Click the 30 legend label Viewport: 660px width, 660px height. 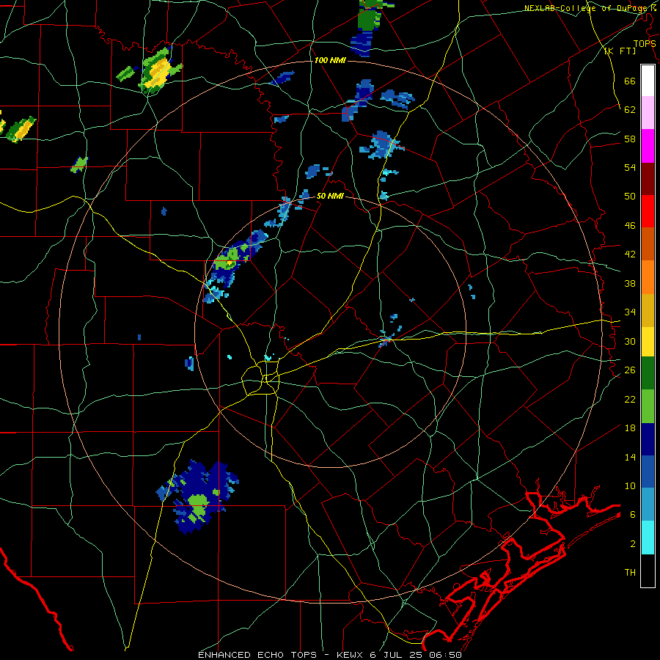click(630, 341)
